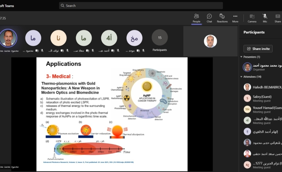Select attendee عزام الجبرين 1277
This screenshot has height=172, width=282.
[x=263, y=165]
